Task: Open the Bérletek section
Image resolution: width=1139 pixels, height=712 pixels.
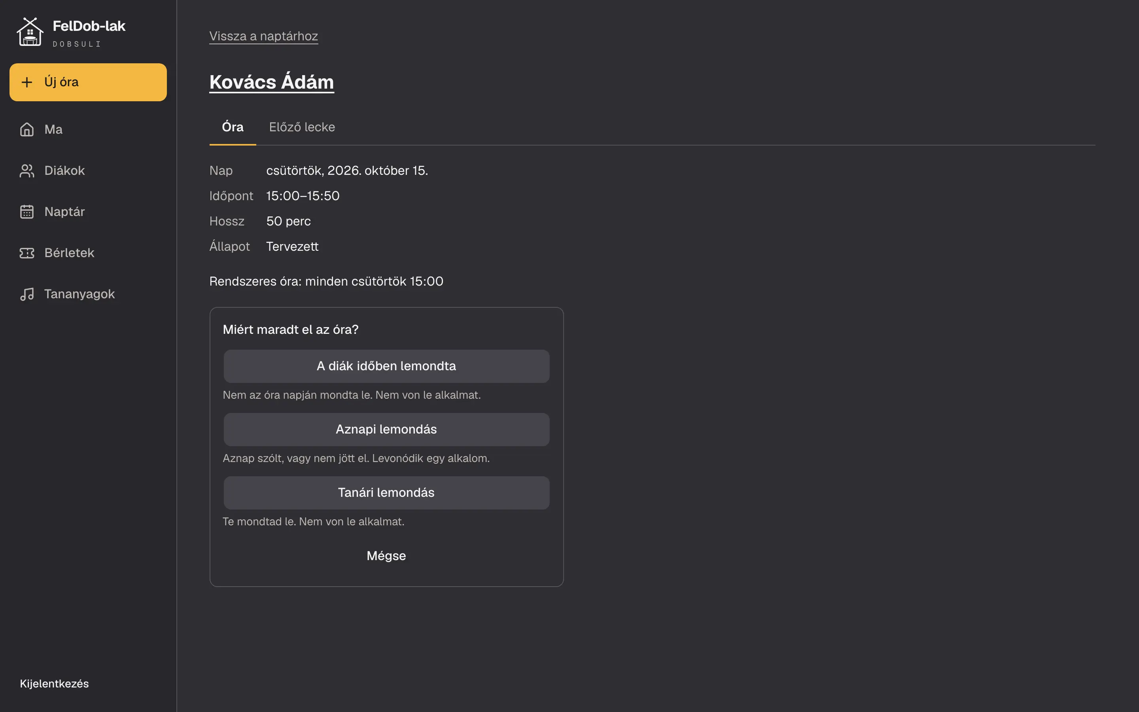Action: (x=88, y=253)
